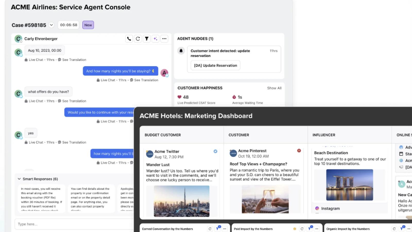Open the three-dot menu in the chat header
Image resolution: width=412 pixels, height=232 pixels.
[164, 39]
